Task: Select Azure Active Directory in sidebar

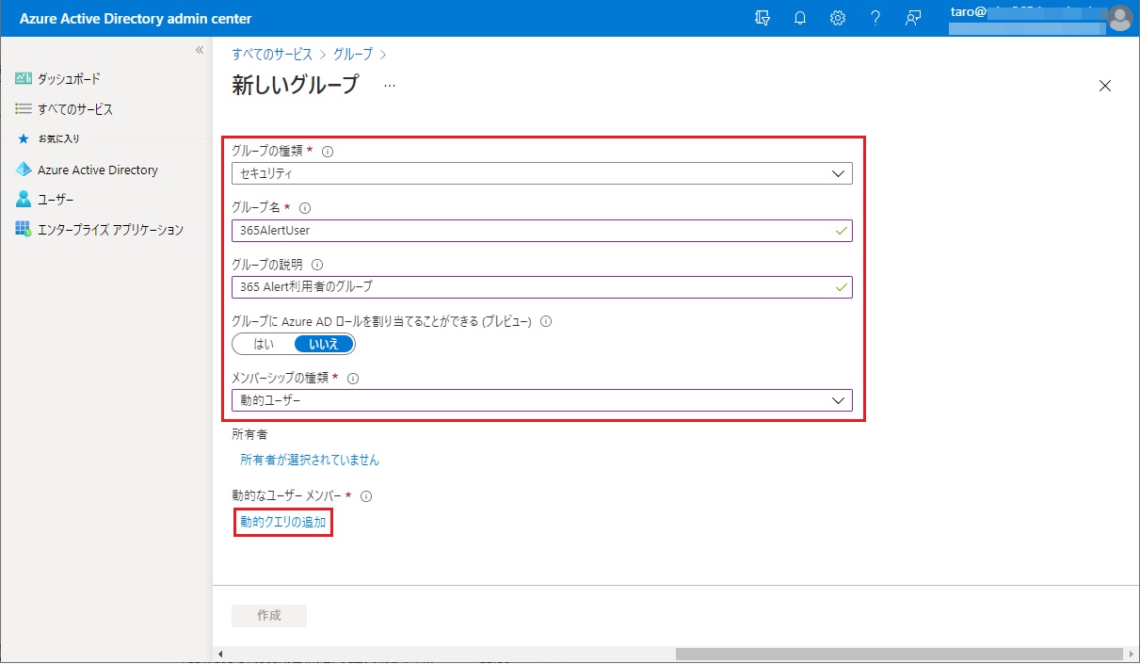Action: [97, 170]
